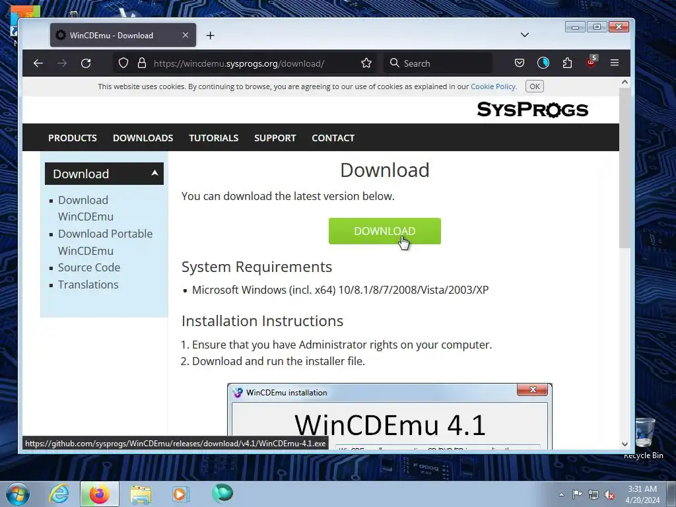The width and height of the screenshot is (676, 507).
Task: Open the Translations sidebar link
Action: (88, 285)
